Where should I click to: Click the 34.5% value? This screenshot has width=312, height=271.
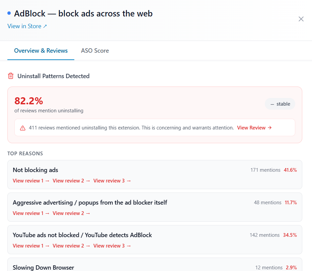coord(290,235)
